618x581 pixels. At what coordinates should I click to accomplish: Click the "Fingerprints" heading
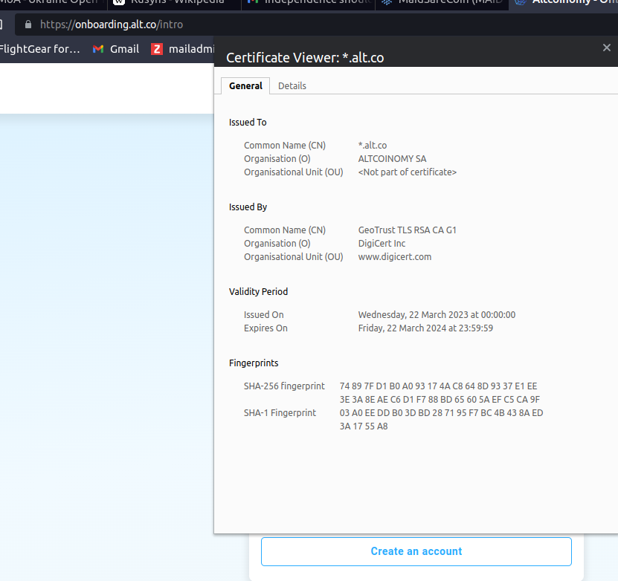254,363
